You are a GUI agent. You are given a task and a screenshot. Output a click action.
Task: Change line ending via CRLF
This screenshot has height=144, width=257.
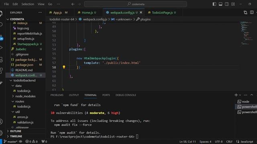pos(229,142)
